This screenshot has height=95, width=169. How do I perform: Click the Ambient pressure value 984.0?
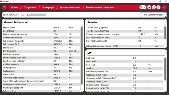(56, 64)
